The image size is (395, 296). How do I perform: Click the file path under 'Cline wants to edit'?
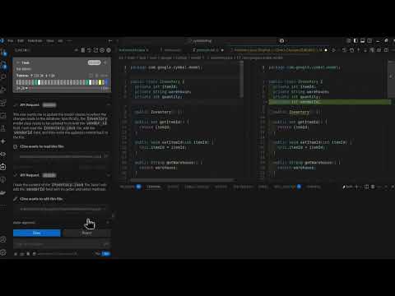point(62,209)
